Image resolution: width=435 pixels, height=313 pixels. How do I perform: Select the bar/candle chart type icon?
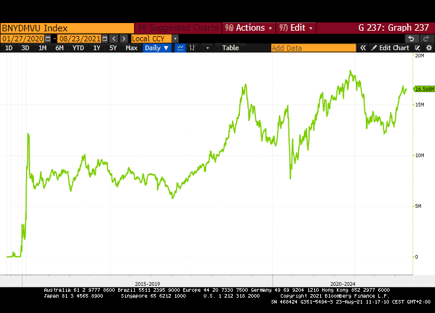(192, 48)
